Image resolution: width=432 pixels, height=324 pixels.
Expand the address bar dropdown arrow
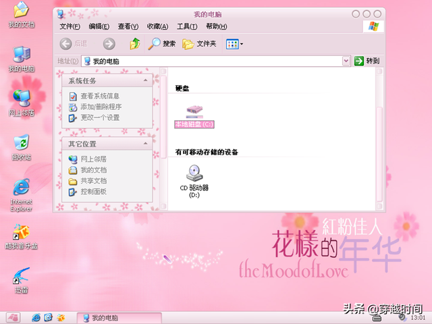pyautogui.click(x=346, y=61)
